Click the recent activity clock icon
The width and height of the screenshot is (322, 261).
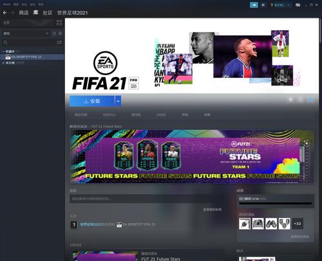coord(54,33)
